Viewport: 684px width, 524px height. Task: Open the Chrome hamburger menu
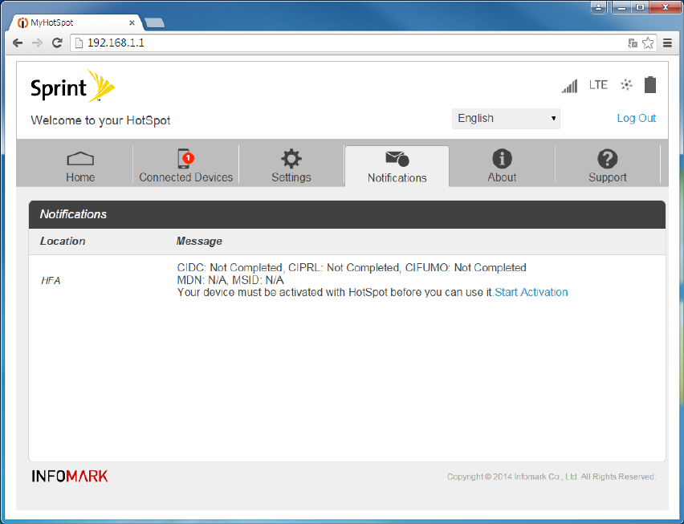click(667, 43)
